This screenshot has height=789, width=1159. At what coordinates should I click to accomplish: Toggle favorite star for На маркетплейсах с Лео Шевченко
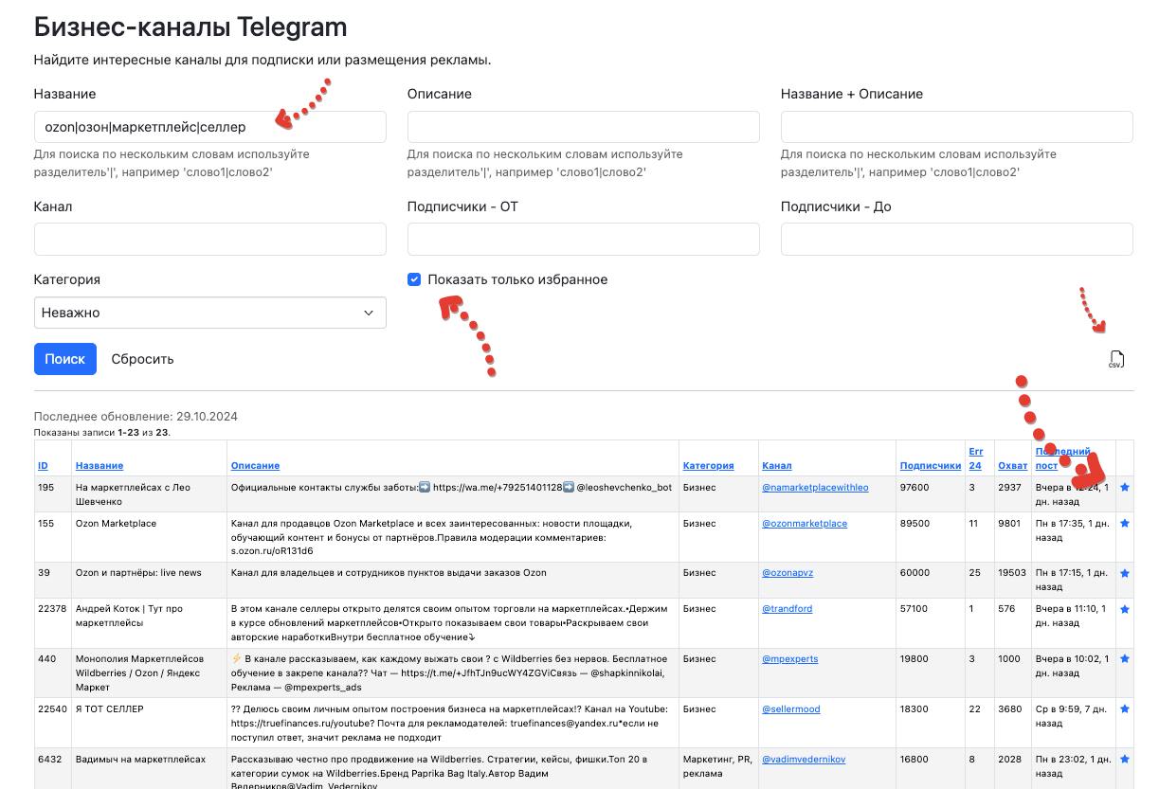click(1125, 487)
